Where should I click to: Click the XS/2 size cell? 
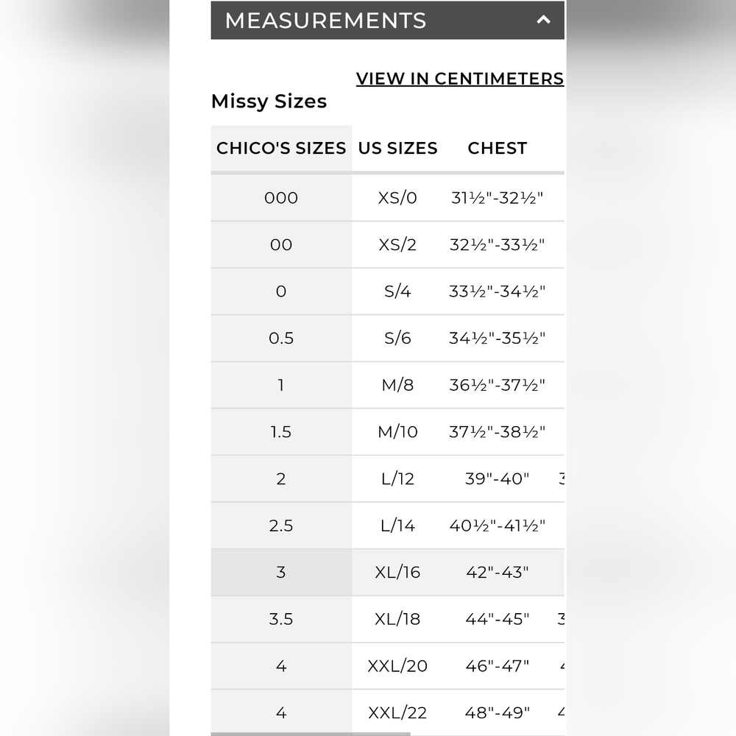(397, 244)
